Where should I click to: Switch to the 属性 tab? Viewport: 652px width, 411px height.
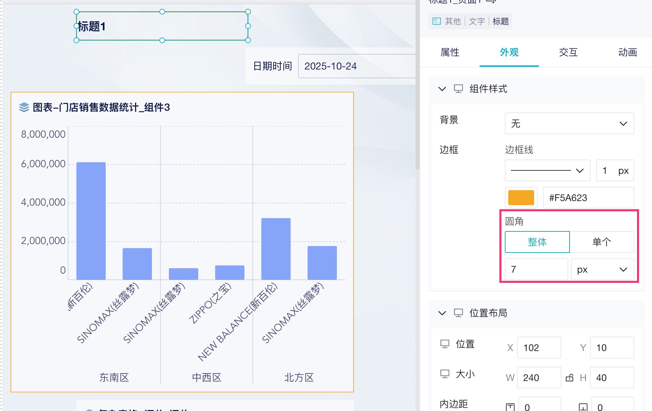click(450, 52)
